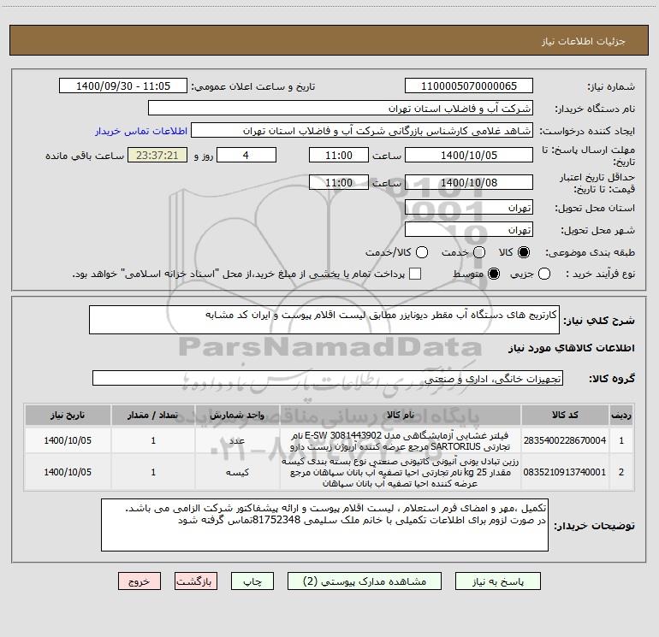Image resolution: width=659 pixels, height=637 pixels.
Task: Click need date 1400/10/05 in row 1
Action: 68,440
